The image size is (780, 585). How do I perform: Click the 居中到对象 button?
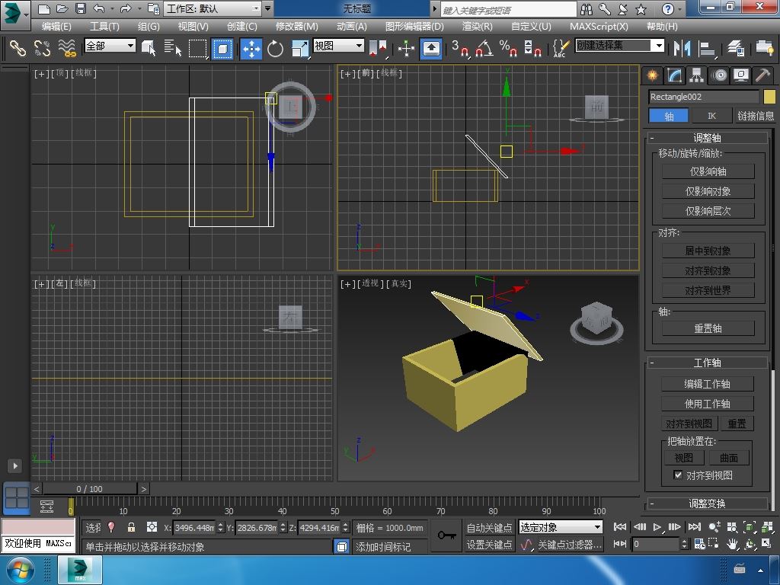pos(708,251)
